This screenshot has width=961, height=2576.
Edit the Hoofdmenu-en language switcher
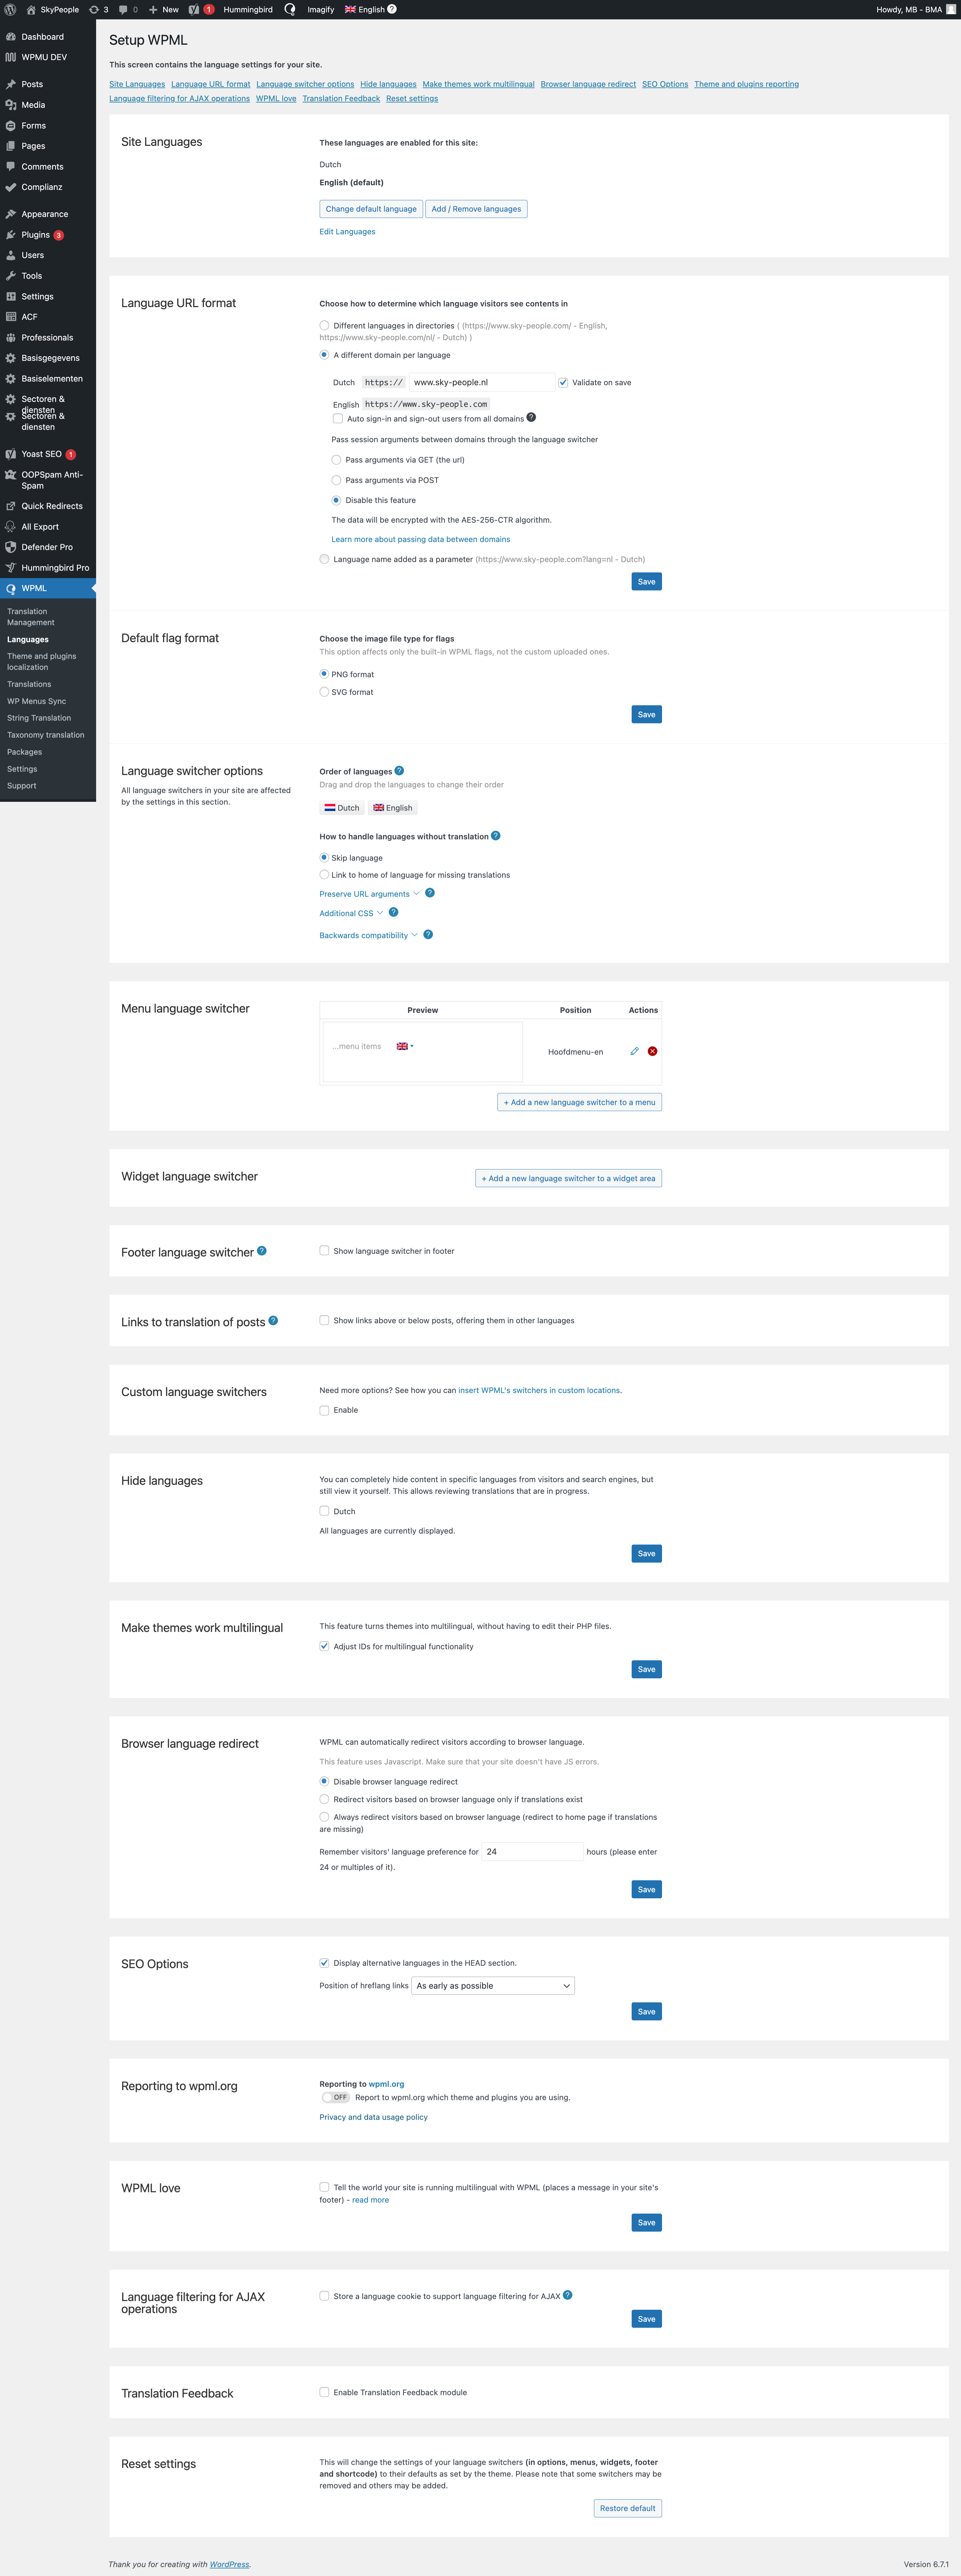coord(634,1051)
